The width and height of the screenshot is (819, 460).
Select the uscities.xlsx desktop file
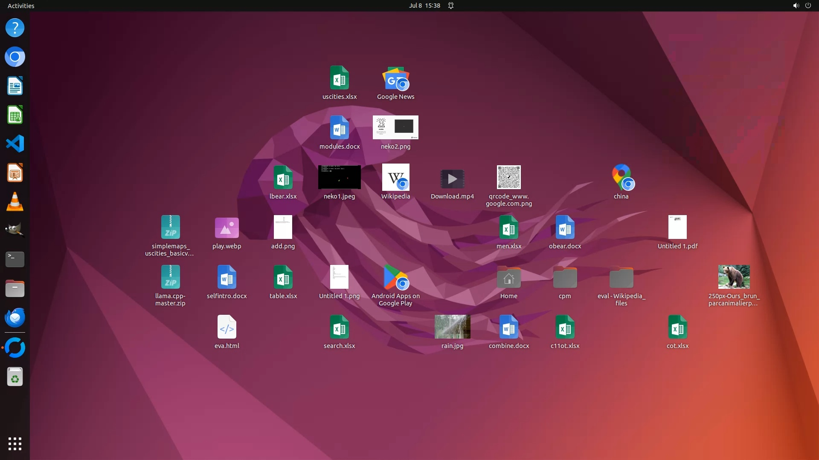339,78
